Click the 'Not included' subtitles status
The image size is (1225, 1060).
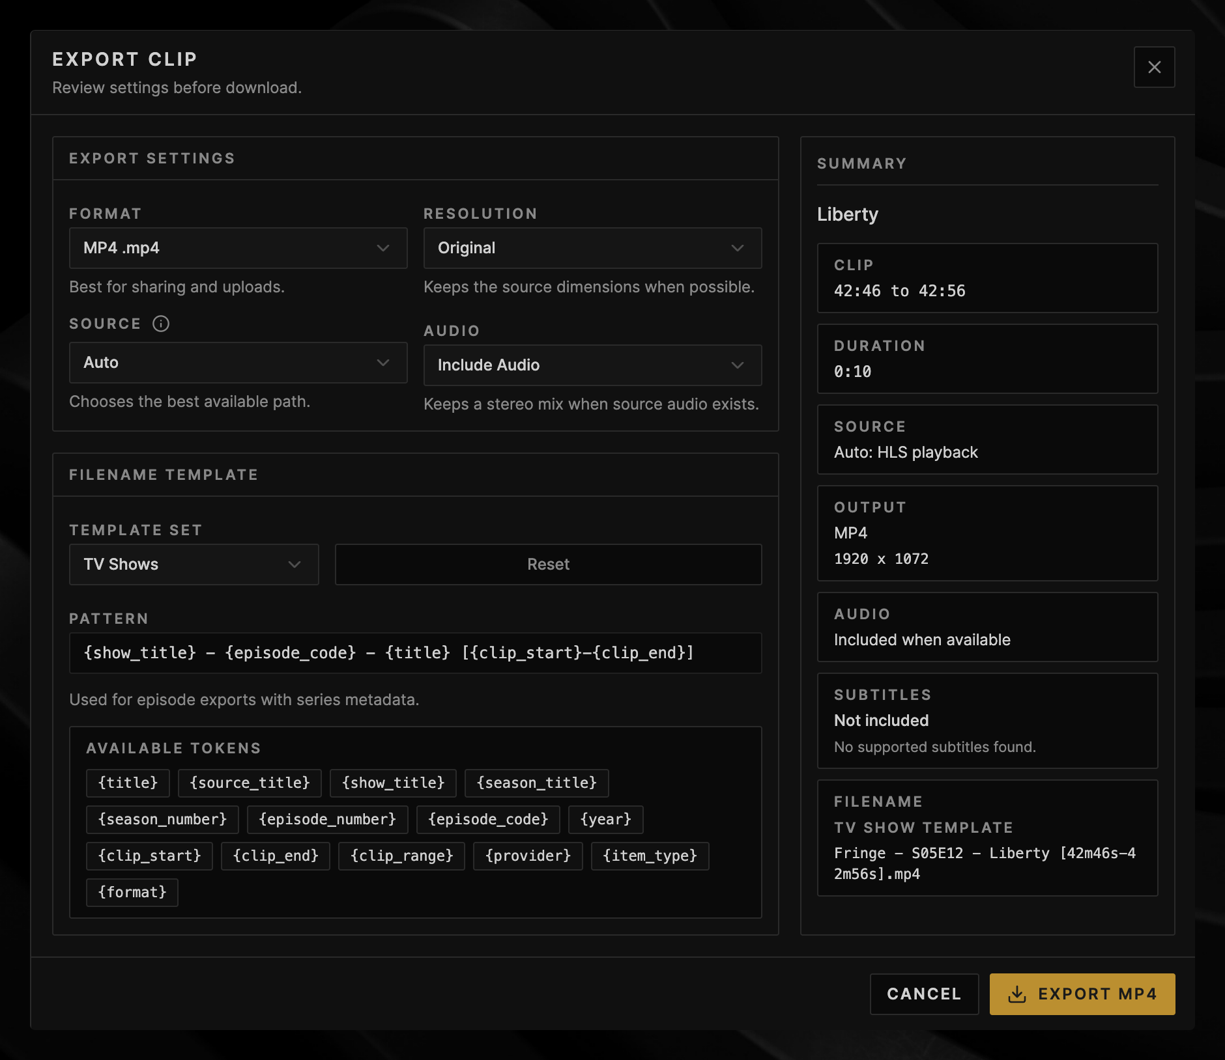[881, 721]
